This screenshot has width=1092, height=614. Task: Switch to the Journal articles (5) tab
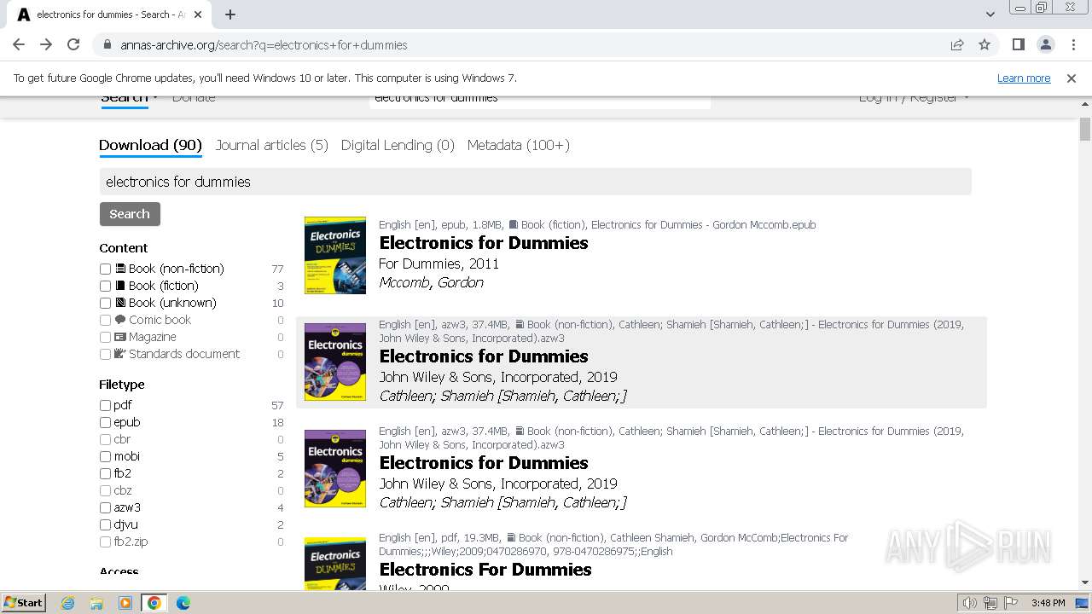click(x=271, y=145)
